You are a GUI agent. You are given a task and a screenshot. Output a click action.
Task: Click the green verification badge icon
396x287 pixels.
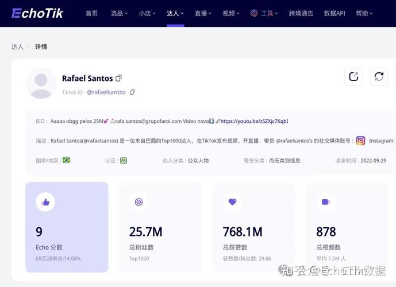(x=124, y=160)
